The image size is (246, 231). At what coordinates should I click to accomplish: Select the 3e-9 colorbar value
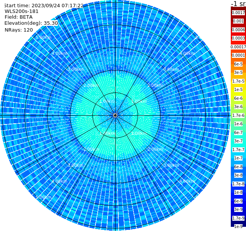pos(238,209)
